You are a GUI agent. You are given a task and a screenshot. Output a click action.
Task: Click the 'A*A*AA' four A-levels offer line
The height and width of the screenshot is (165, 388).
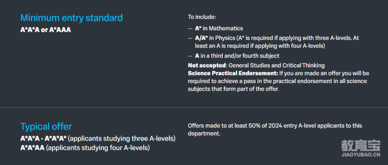coord(85,148)
